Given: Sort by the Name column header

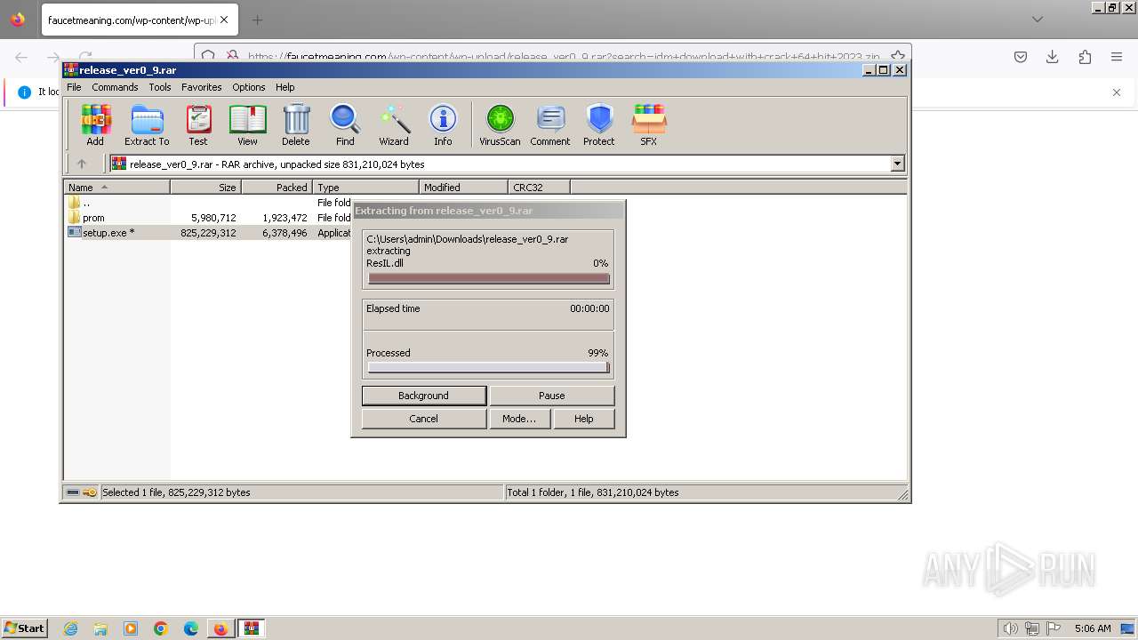Looking at the screenshot, I should pos(116,188).
